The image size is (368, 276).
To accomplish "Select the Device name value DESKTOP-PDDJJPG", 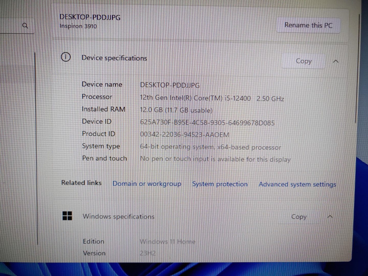I will pos(170,85).
